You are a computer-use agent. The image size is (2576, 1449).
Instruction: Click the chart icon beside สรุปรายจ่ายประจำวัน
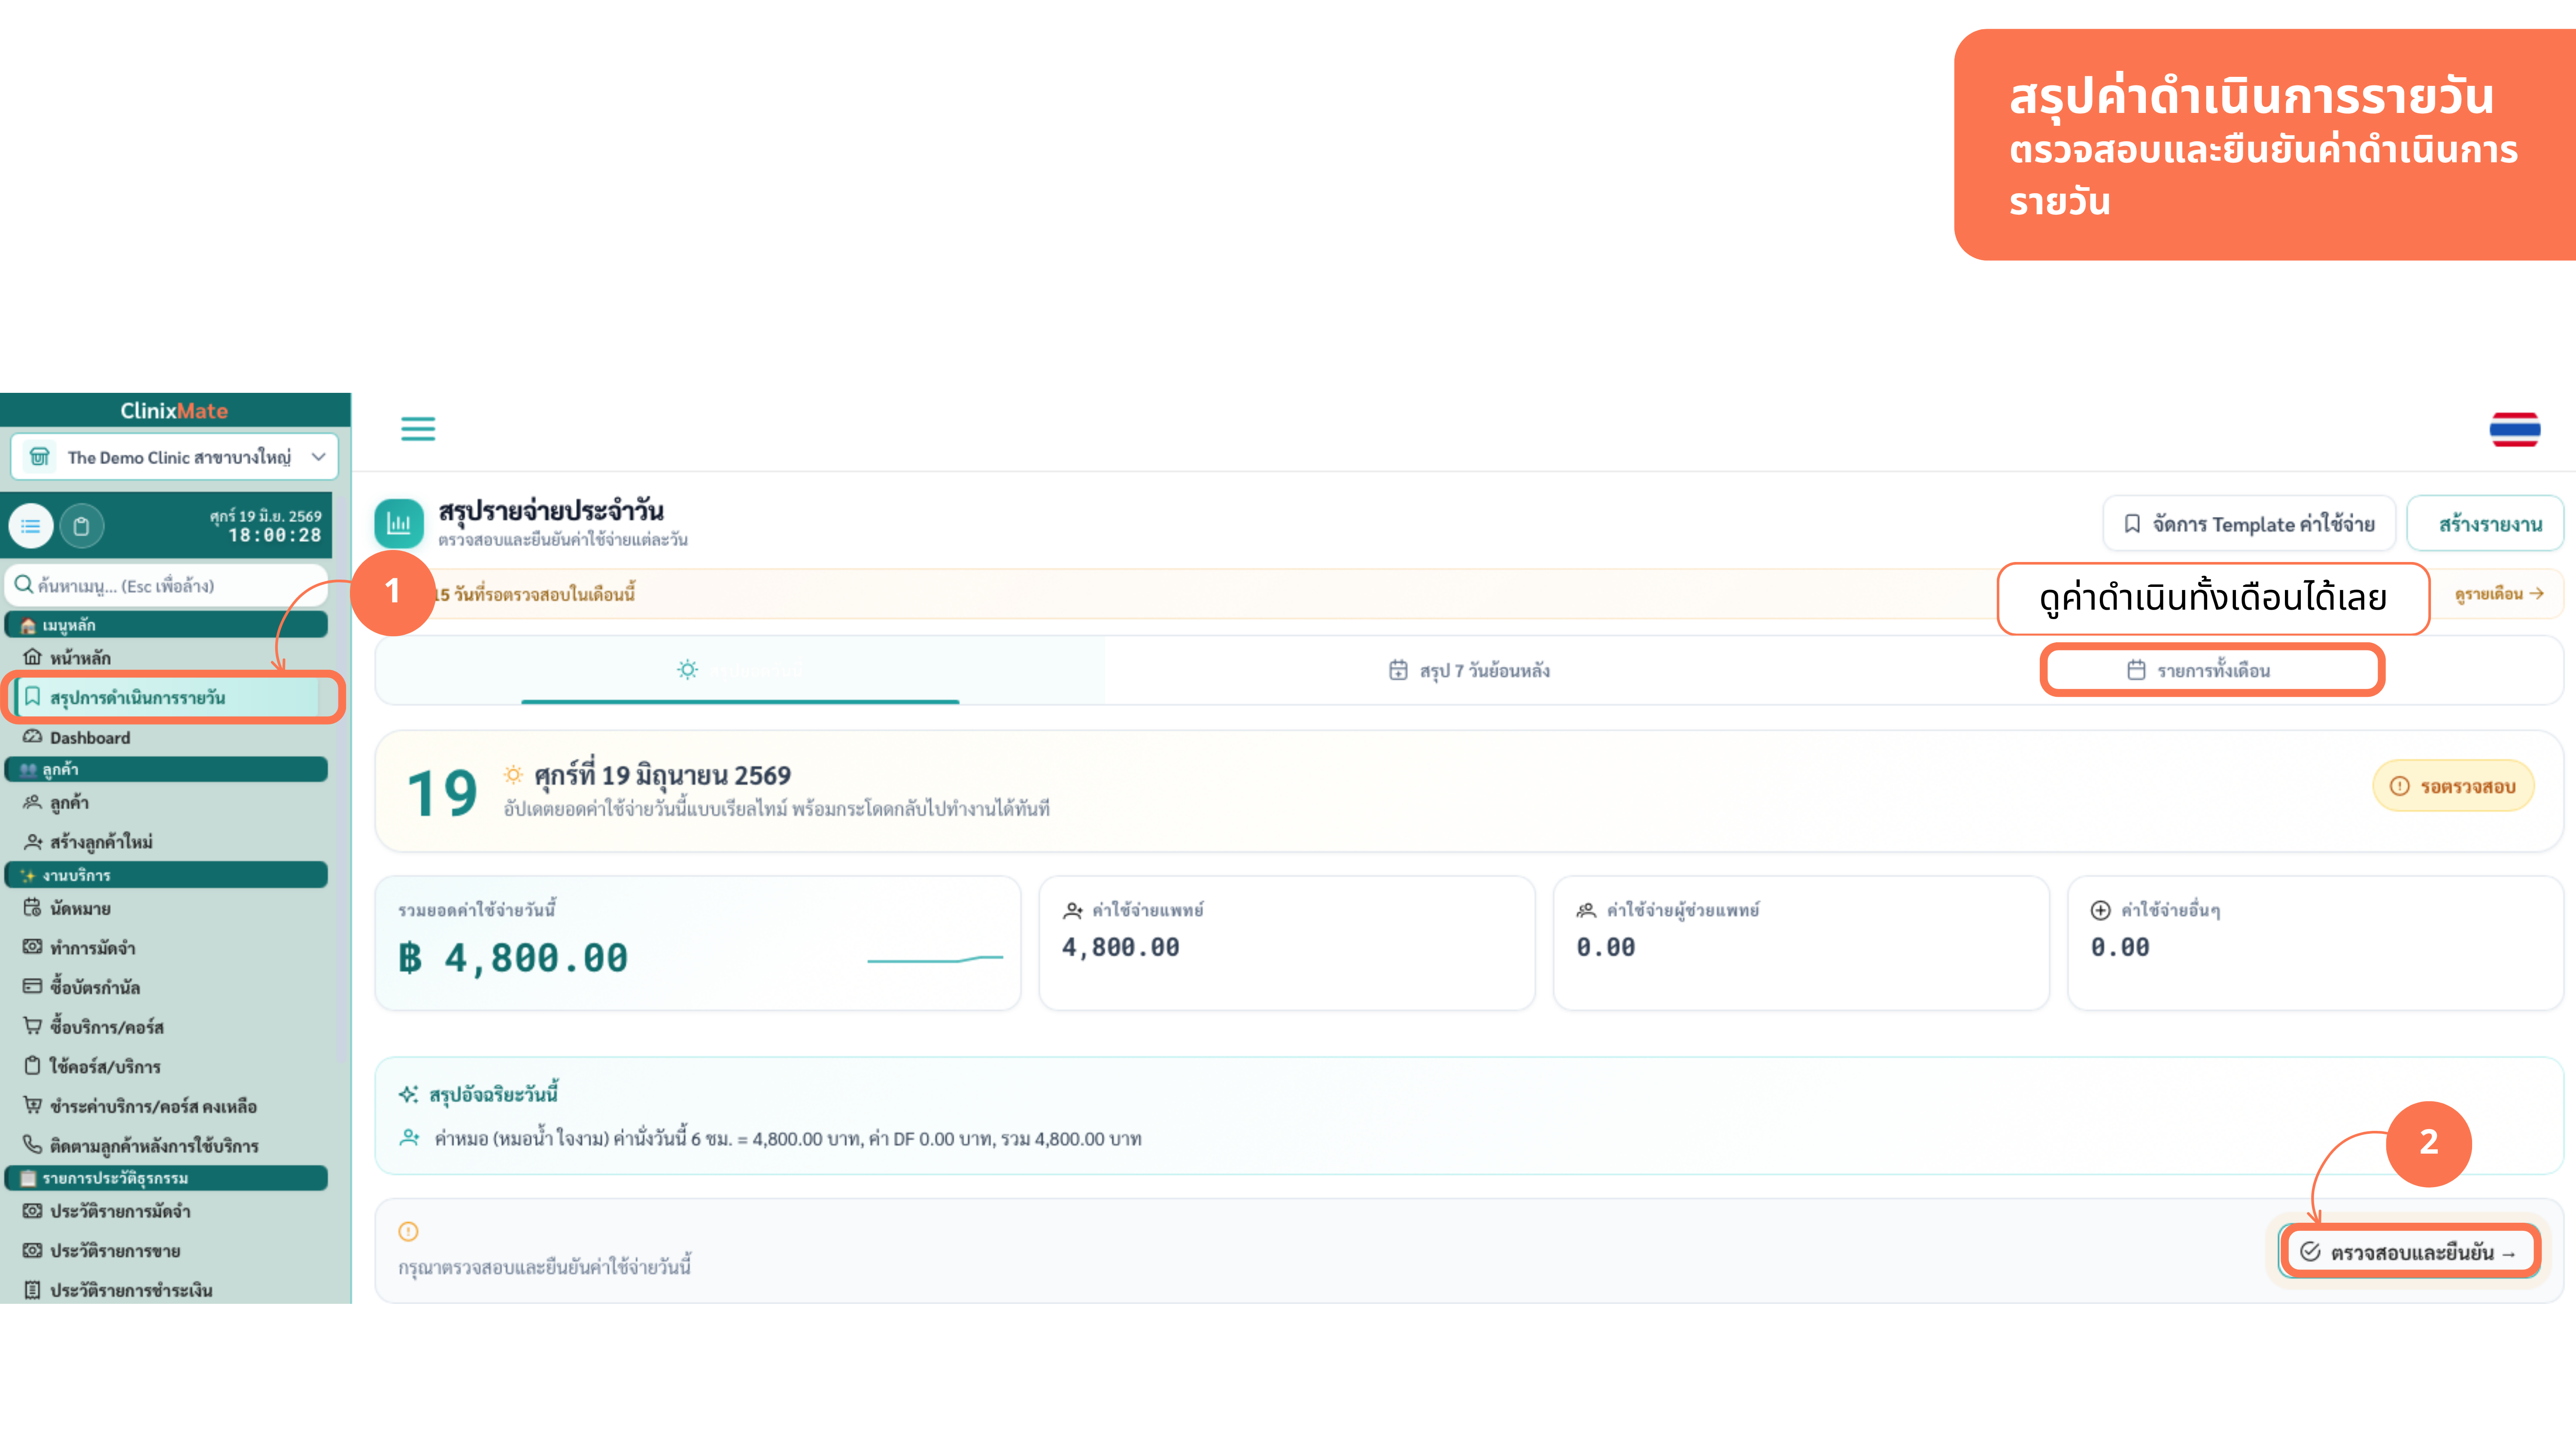[x=399, y=523]
